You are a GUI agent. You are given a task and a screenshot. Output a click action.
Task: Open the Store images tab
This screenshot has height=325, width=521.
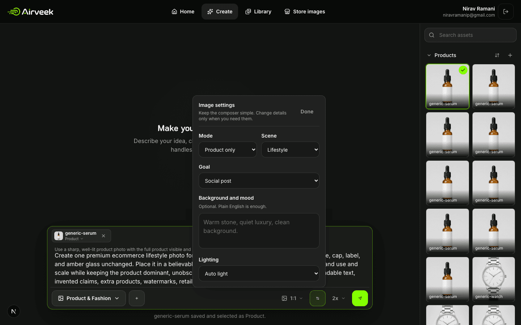[x=305, y=12]
